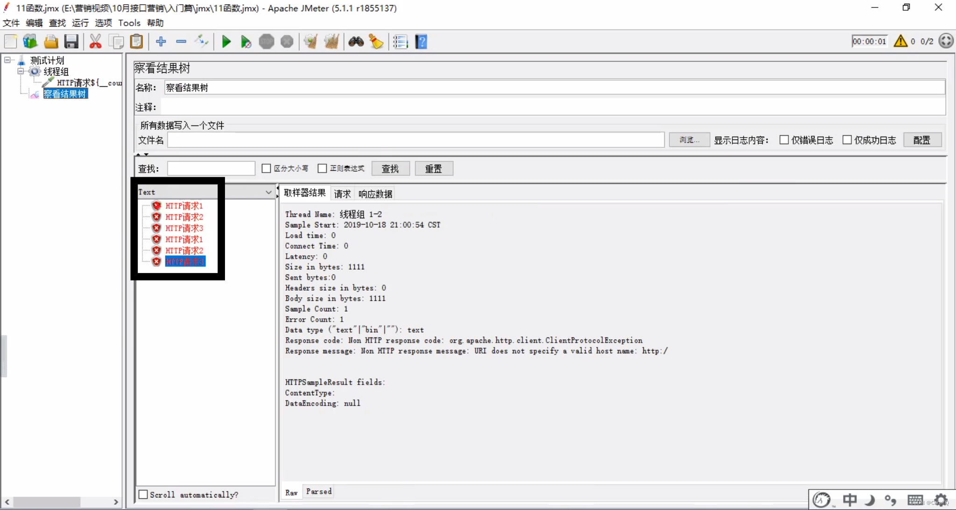This screenshot has width=956, height=510.
Task: Click the minus Collapse all icon
Action: pos(181,42)
